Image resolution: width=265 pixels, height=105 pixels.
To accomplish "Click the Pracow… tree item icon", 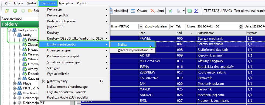I will (25, 40).
